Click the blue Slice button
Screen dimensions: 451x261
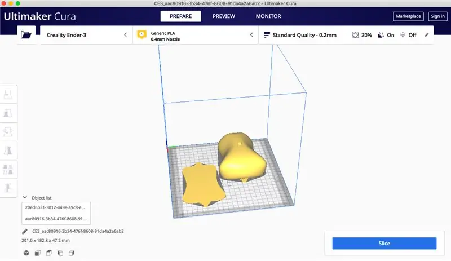click(384, 243)
